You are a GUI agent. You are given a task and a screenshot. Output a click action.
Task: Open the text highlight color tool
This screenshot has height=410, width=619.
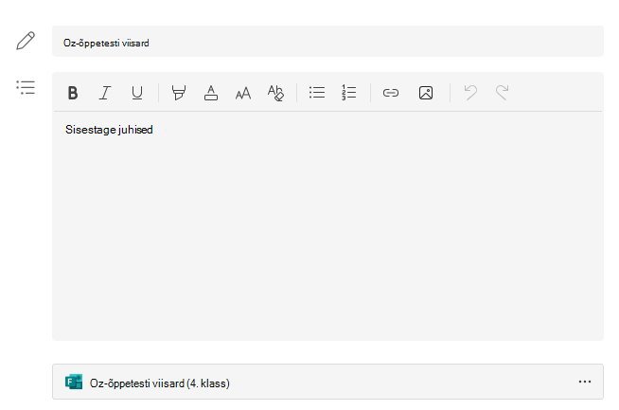pos(179,93)
